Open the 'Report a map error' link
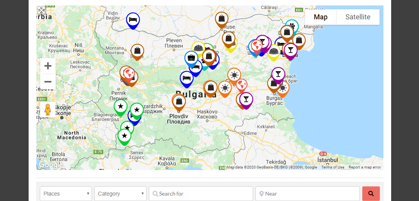 click(364, 167)
